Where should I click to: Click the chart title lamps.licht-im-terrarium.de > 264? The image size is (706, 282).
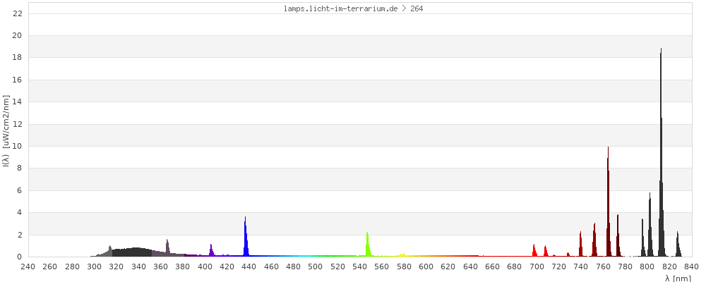(x=354, y=8)
